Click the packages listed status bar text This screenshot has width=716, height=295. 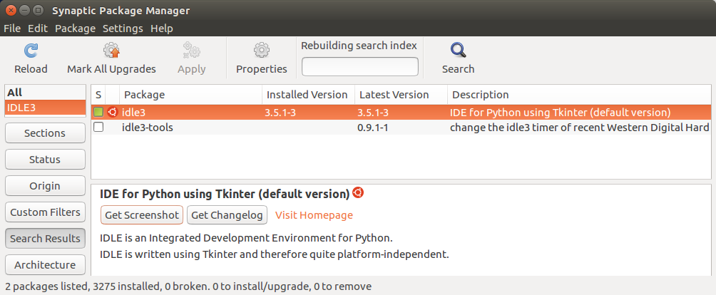point(188,286)
